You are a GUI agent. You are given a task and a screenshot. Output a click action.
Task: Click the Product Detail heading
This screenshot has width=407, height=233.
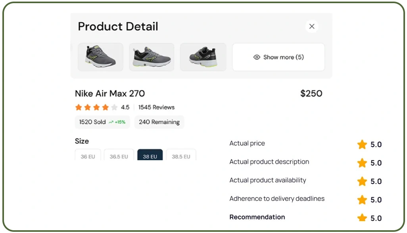coord(118,27)
